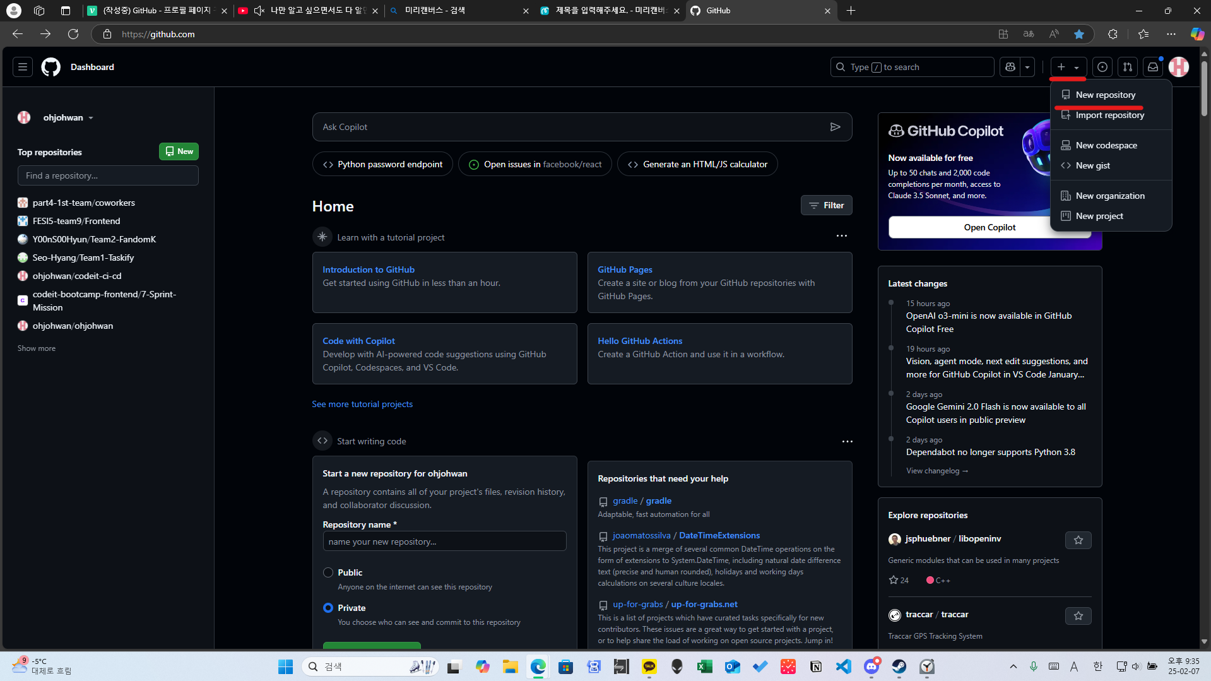Screen dimensions: 1211x681
Task: Click See more tutorial projects
Action: pyautogui.click(x=362, y=404)
